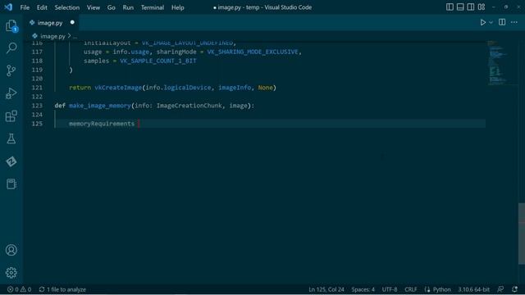This screenshot has width=525, height=295.
Task: Click the VS Code logo icon
Action: [x=8, y=7]
